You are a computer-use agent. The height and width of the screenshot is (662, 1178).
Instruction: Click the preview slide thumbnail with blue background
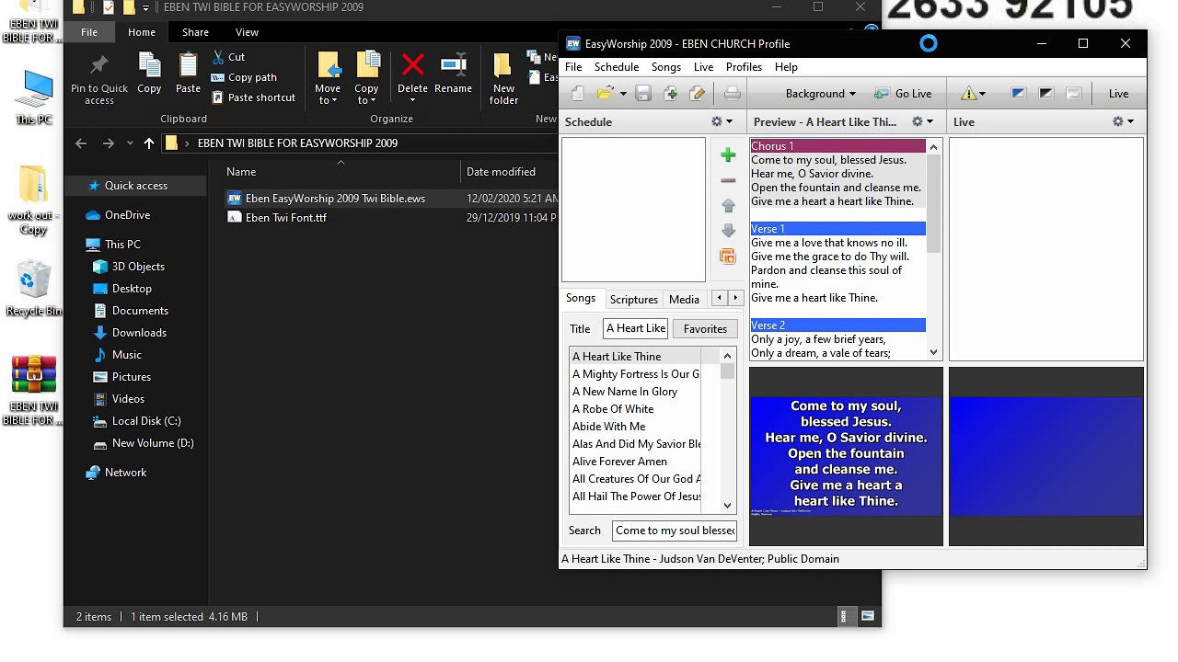point(846,456)
